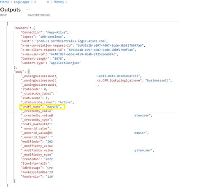Open Logic apps breadcrumb link
The width and height of the screenshot is (200, 187).
tap(22, 2)
